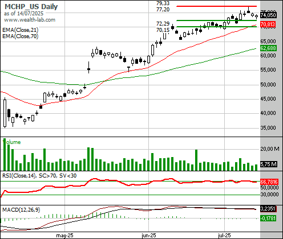Select the EMA(Close,21) indicator label
Image resolution: width=283 pixels, height=239 pixels.
[x=21, y=30]
